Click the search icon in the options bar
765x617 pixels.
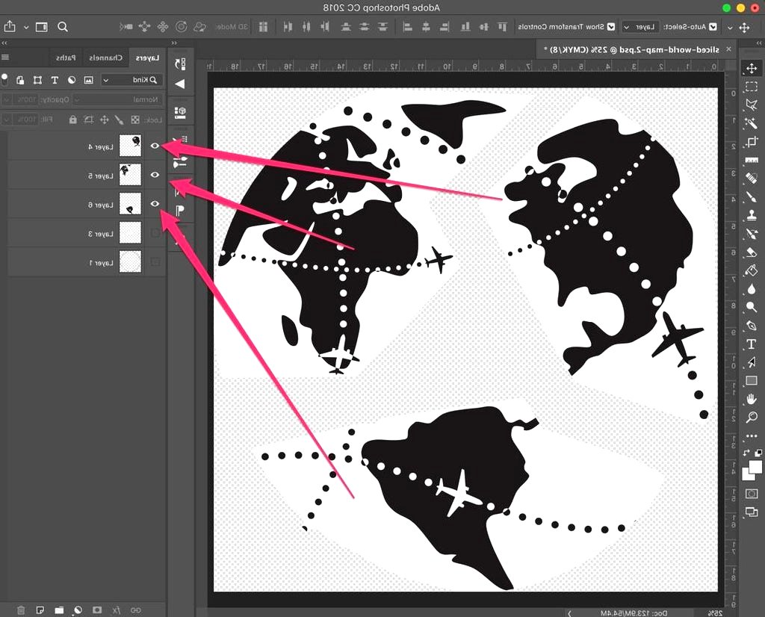pos(63,27)
